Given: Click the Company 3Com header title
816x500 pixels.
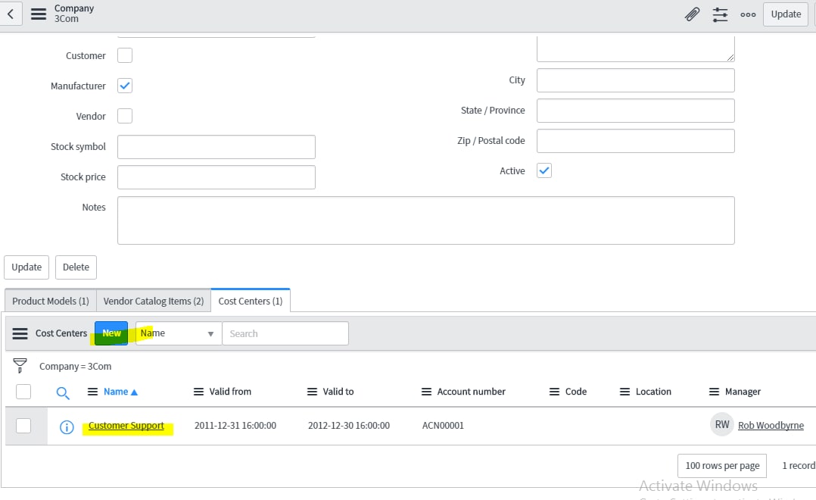Looking at the screenshot, I should pos(74,14).
